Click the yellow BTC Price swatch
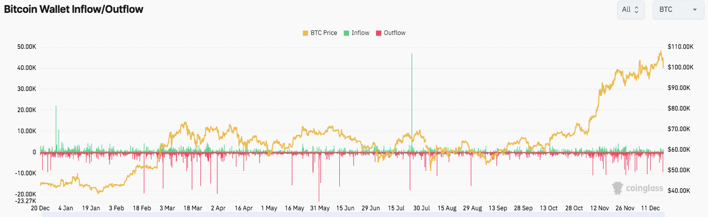 tap(305, 33)
